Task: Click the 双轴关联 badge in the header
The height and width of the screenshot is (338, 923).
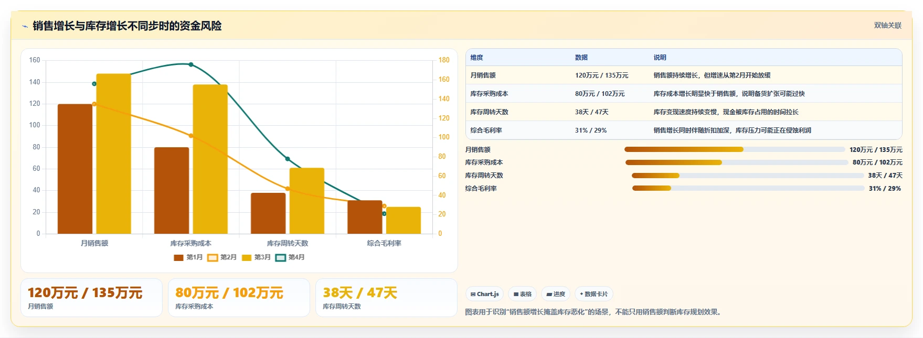Action: [x=887, y=25]
